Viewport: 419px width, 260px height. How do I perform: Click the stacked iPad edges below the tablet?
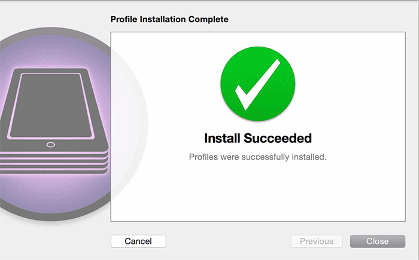pos(53,163)
